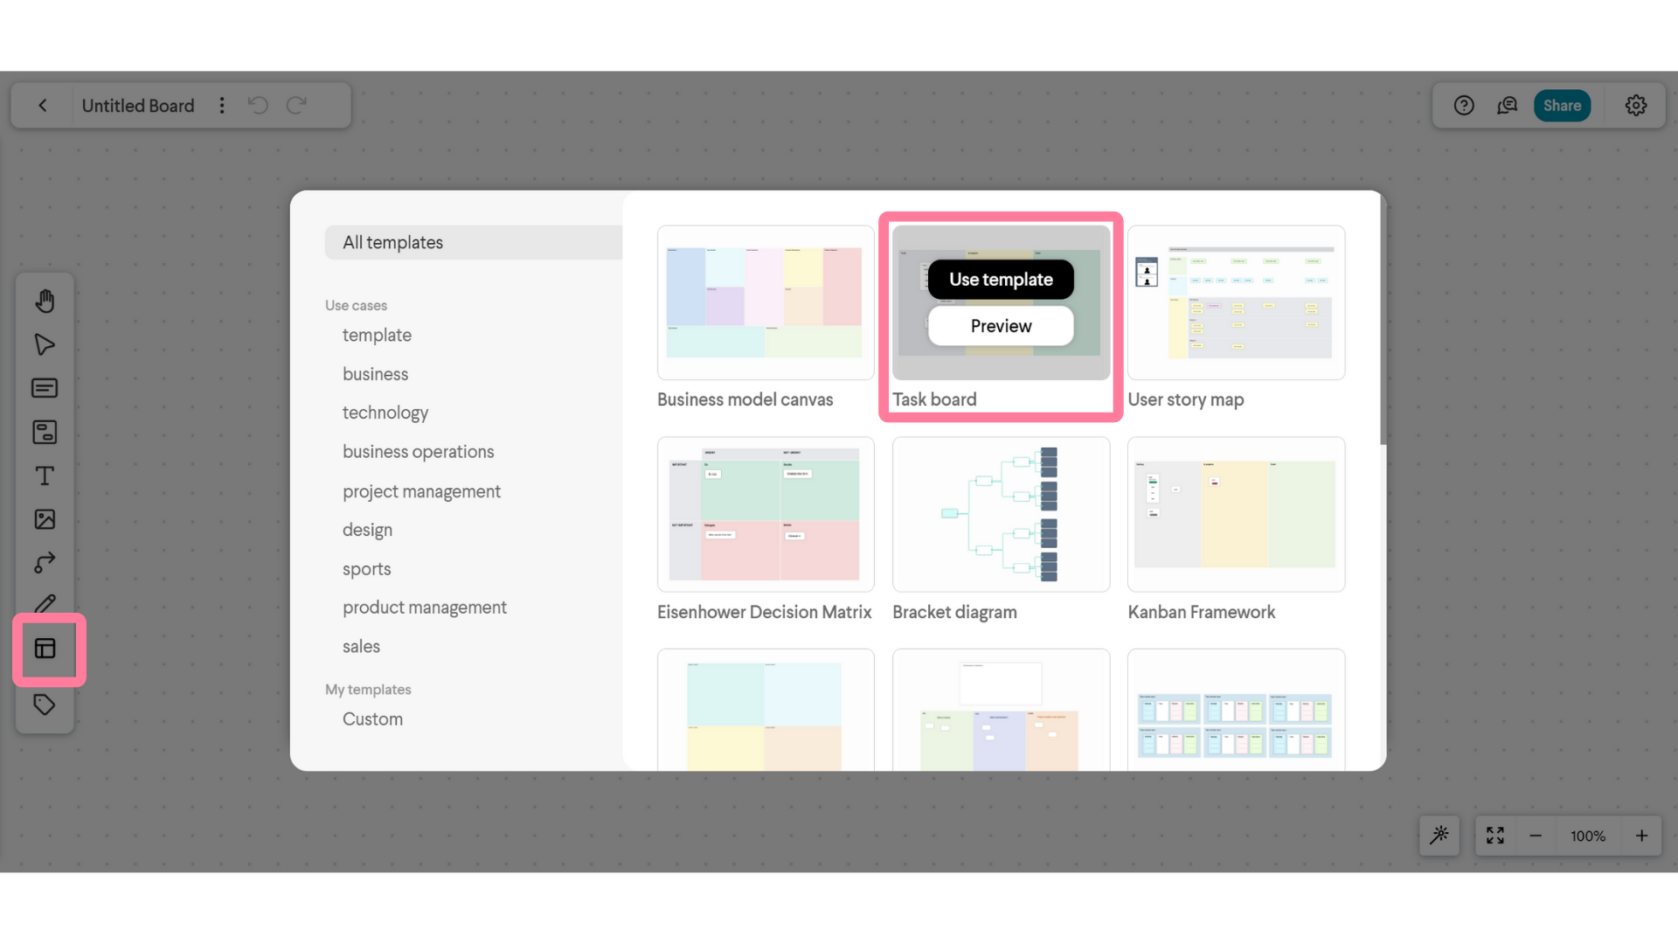Select the sports use case
Viewport: 1678px width, 944px height.
[x=366, y=569]
